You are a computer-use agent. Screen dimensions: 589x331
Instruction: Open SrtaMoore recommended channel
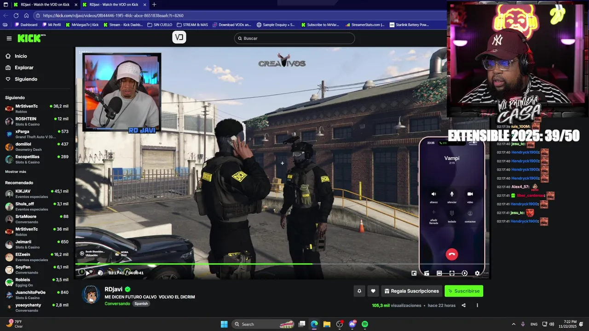(x=37, y=219)
